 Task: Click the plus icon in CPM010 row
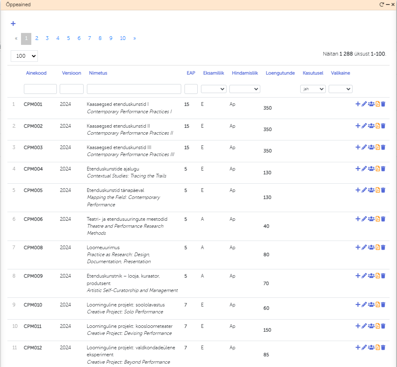coord(357,304)
